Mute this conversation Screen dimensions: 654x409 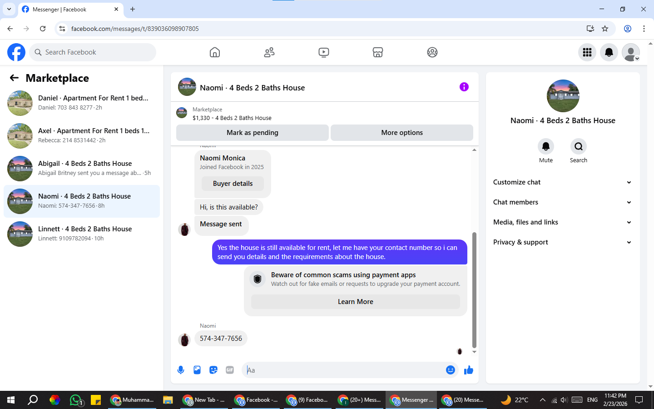pyautogui.click(x=546, y=151)
